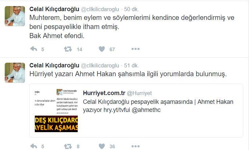The height and width of the screenshot is (150, 249).
Task: Open more options on the first tweet
Action: pyautogui.click(x=135, y=49)
